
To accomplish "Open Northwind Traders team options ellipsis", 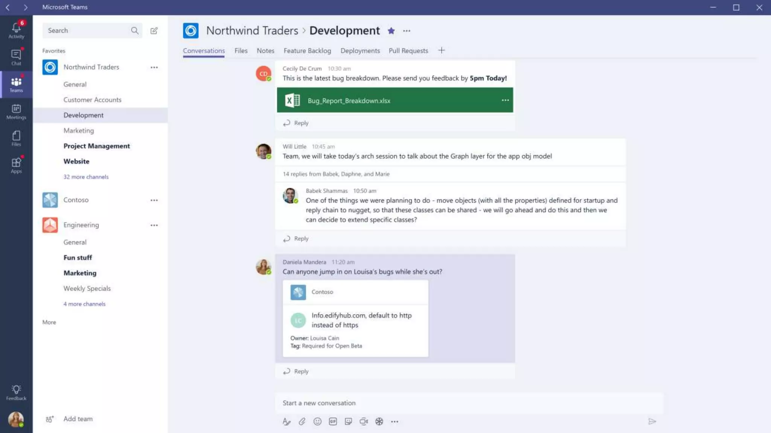I will 154,67.
